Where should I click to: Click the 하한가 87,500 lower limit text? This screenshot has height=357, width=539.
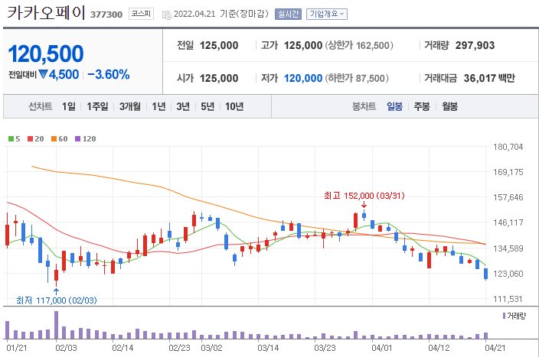[x=357, y=78]
